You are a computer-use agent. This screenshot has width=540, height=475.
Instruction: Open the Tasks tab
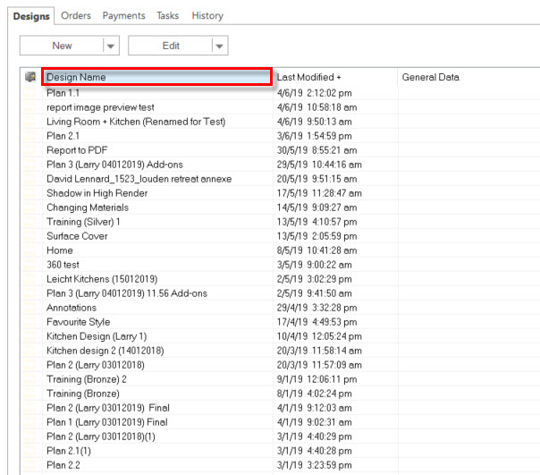168,15
